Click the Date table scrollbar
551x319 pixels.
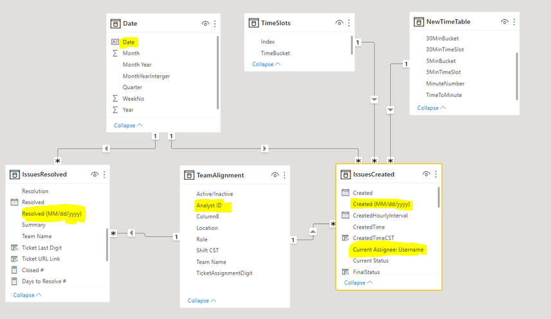(x=218, y=73)
